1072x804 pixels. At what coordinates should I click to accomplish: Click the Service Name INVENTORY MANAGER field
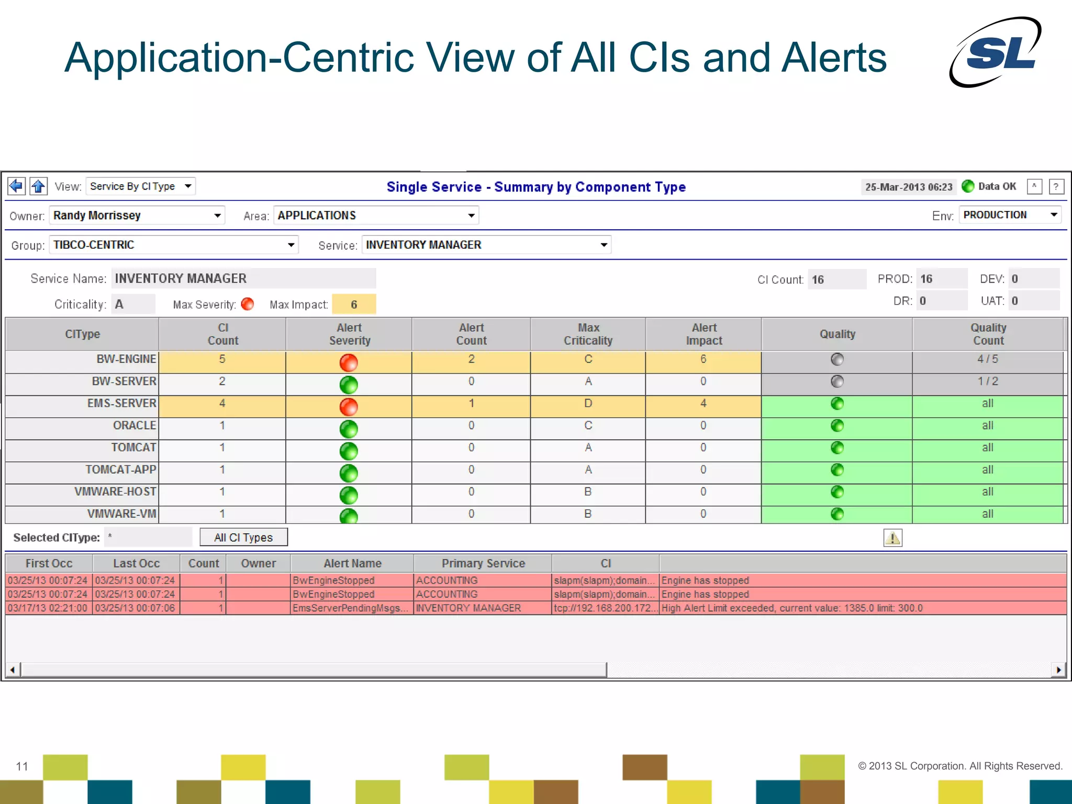[243, 278]
